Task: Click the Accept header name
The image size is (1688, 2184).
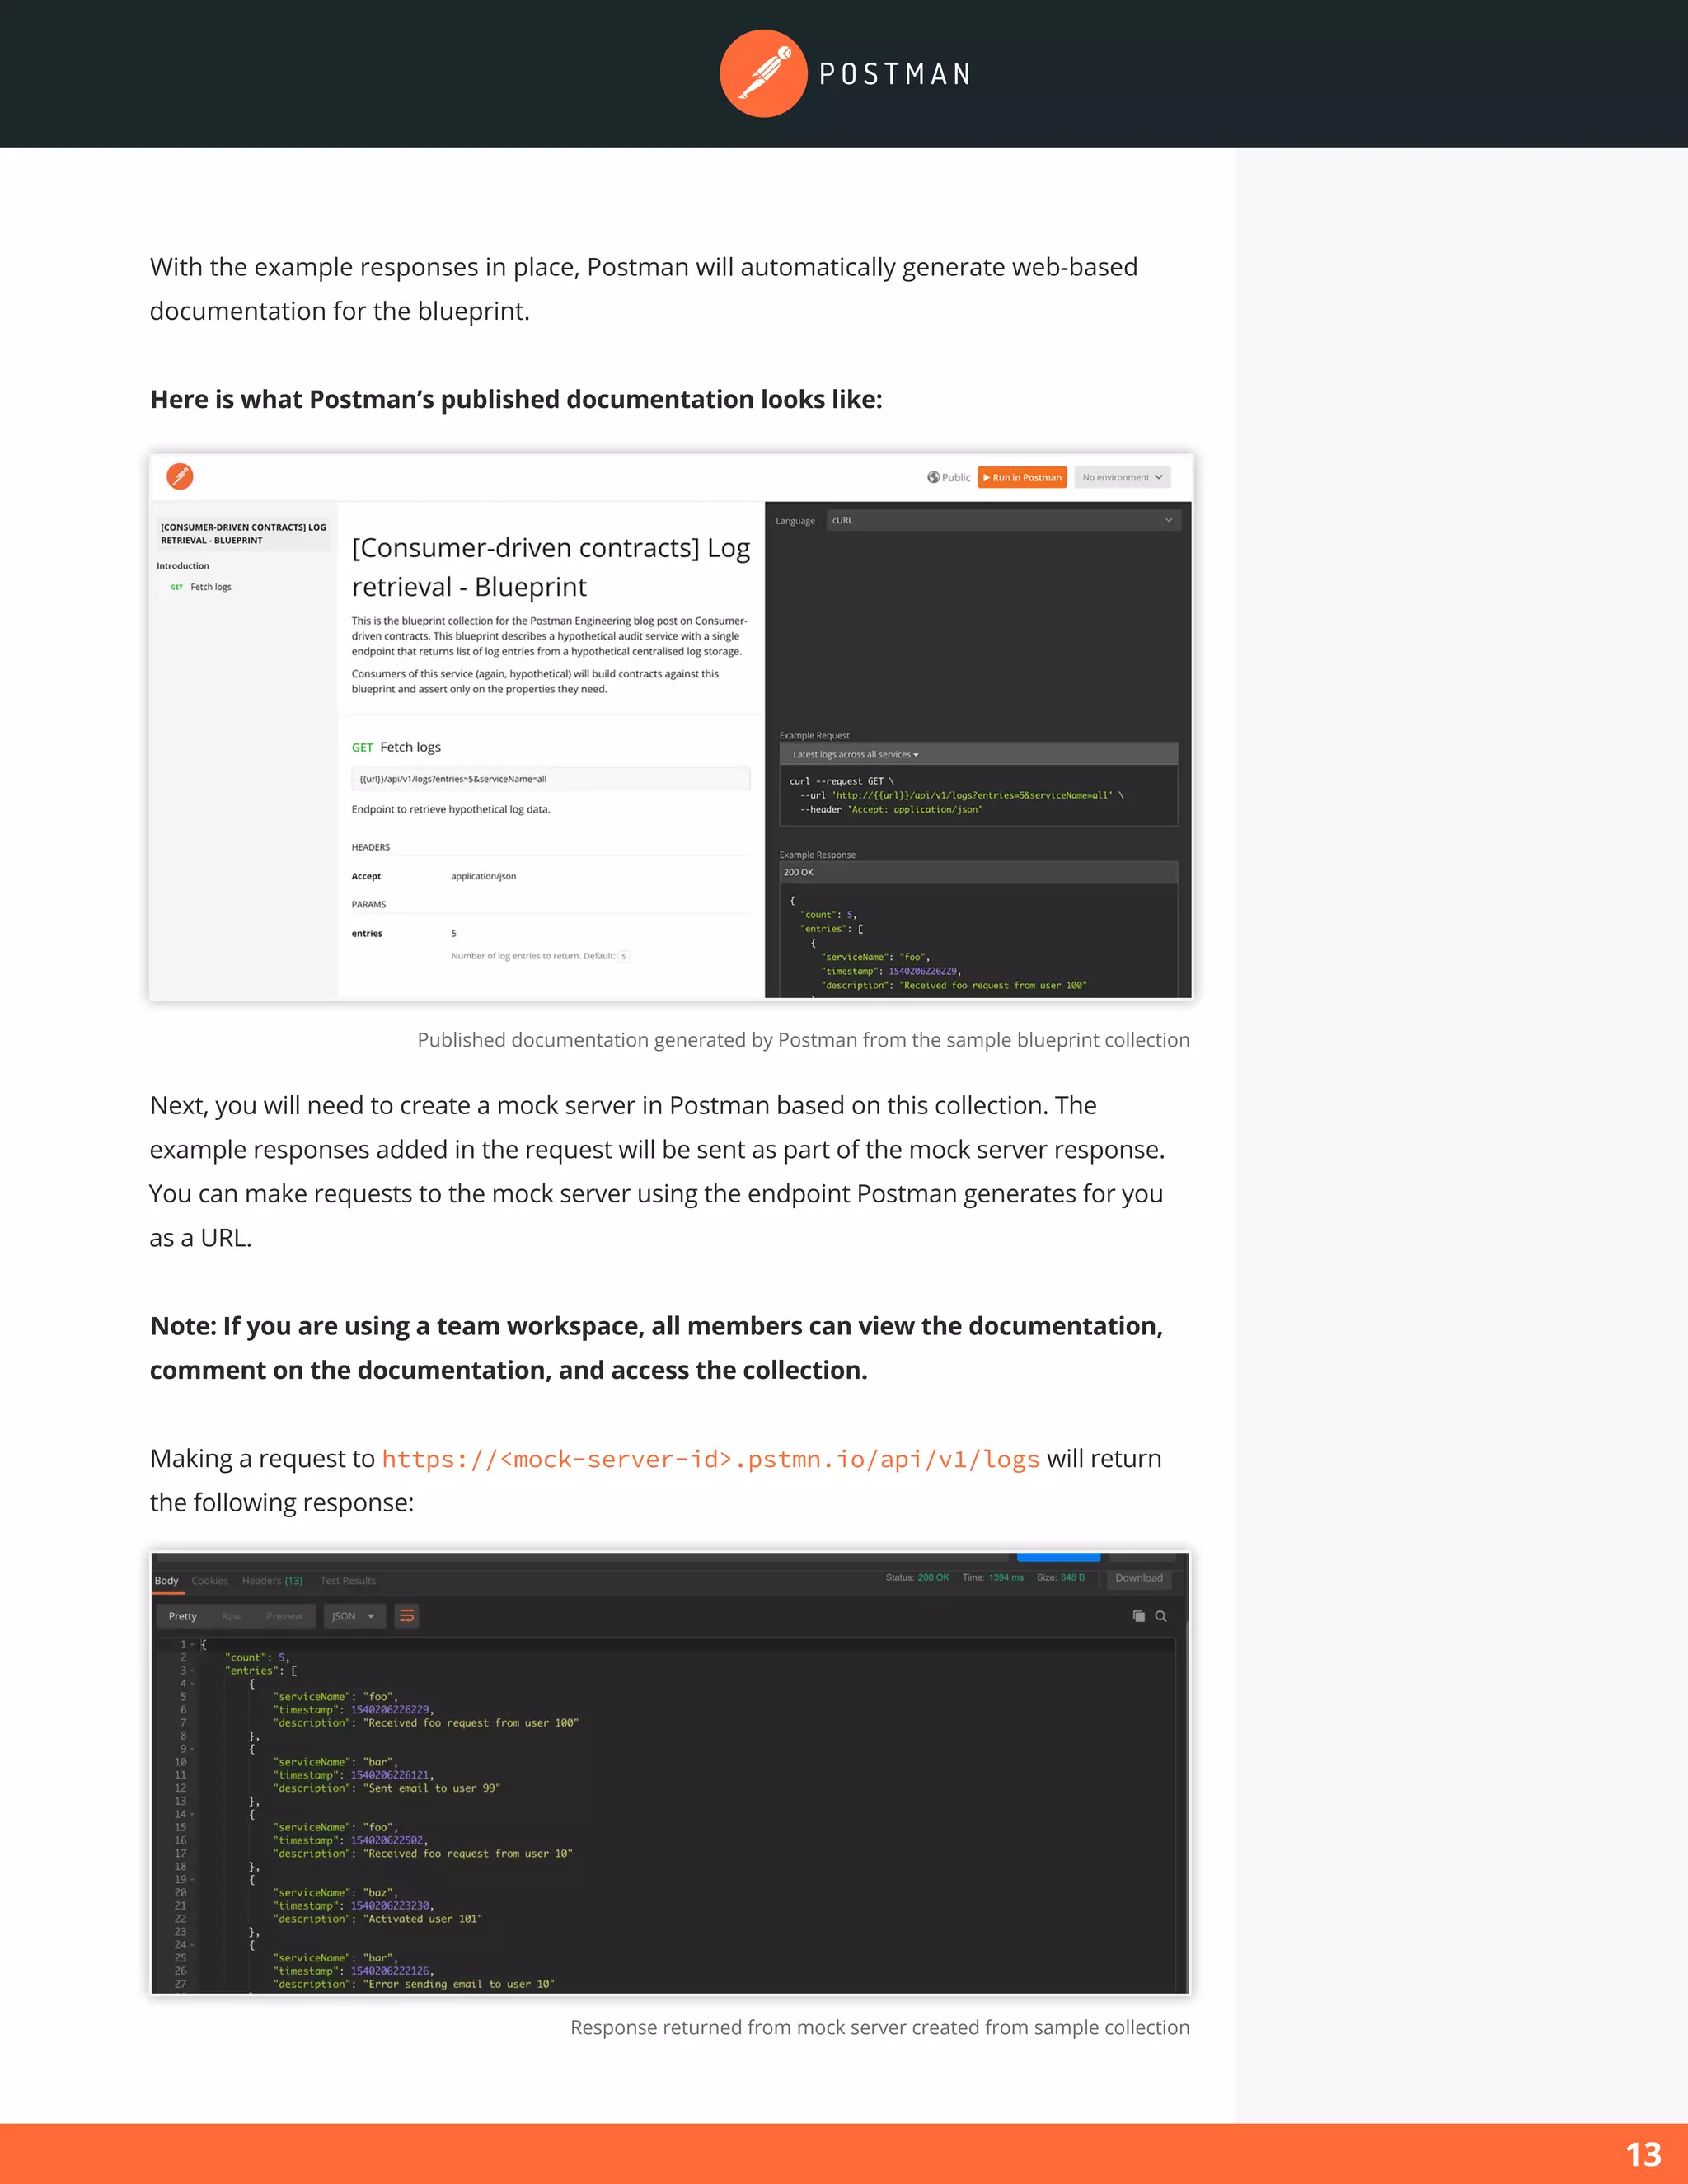Action: tap(366, 876)
